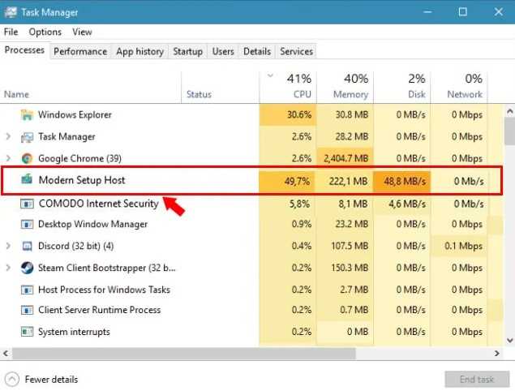The image size is (515, 391).
Task: Click the 150.3 MB memory value for Steam
Action: point(350,268)
